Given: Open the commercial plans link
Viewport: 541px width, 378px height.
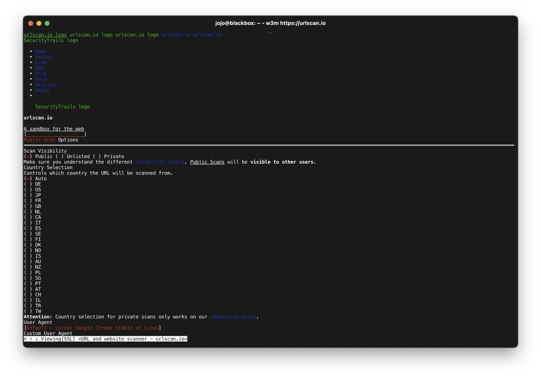Looking at the screenshot, I should 233,317.
